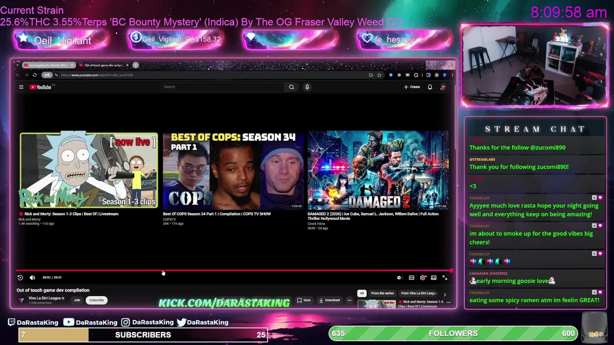Switch to theater mode
614x345 pixels.
(434, 277)
